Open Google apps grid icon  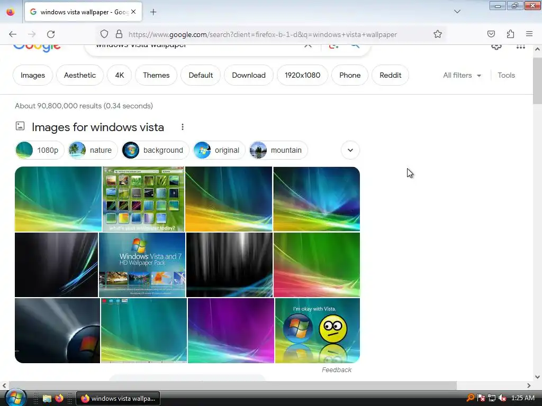[x=521, y=47]
